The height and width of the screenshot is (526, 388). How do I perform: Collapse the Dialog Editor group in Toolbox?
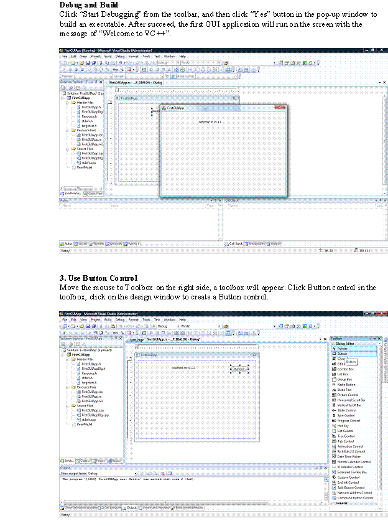(x=333, y=344)
